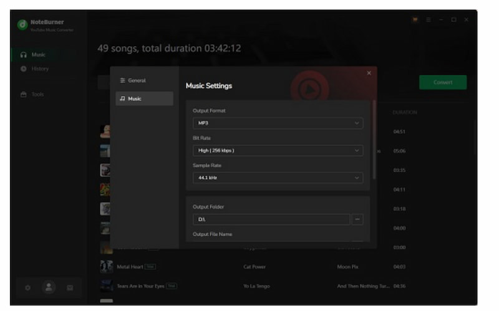Click the 04:03 duration for Metal Heart

pos(399,267)
